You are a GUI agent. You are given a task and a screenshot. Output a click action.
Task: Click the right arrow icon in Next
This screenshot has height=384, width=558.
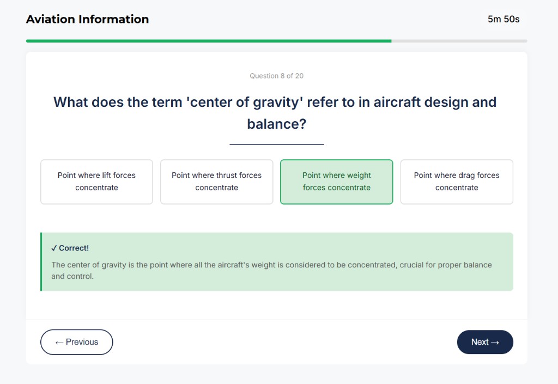click(496, 342)
